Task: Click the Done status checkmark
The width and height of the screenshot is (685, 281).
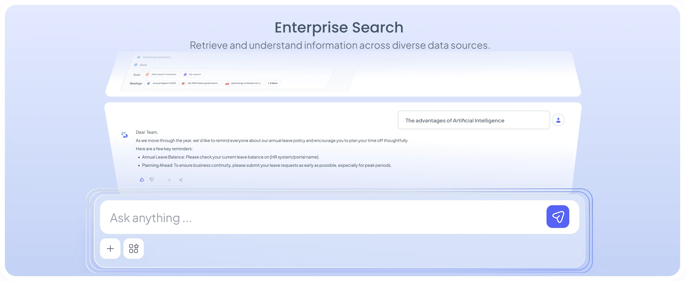Action: 136,65
